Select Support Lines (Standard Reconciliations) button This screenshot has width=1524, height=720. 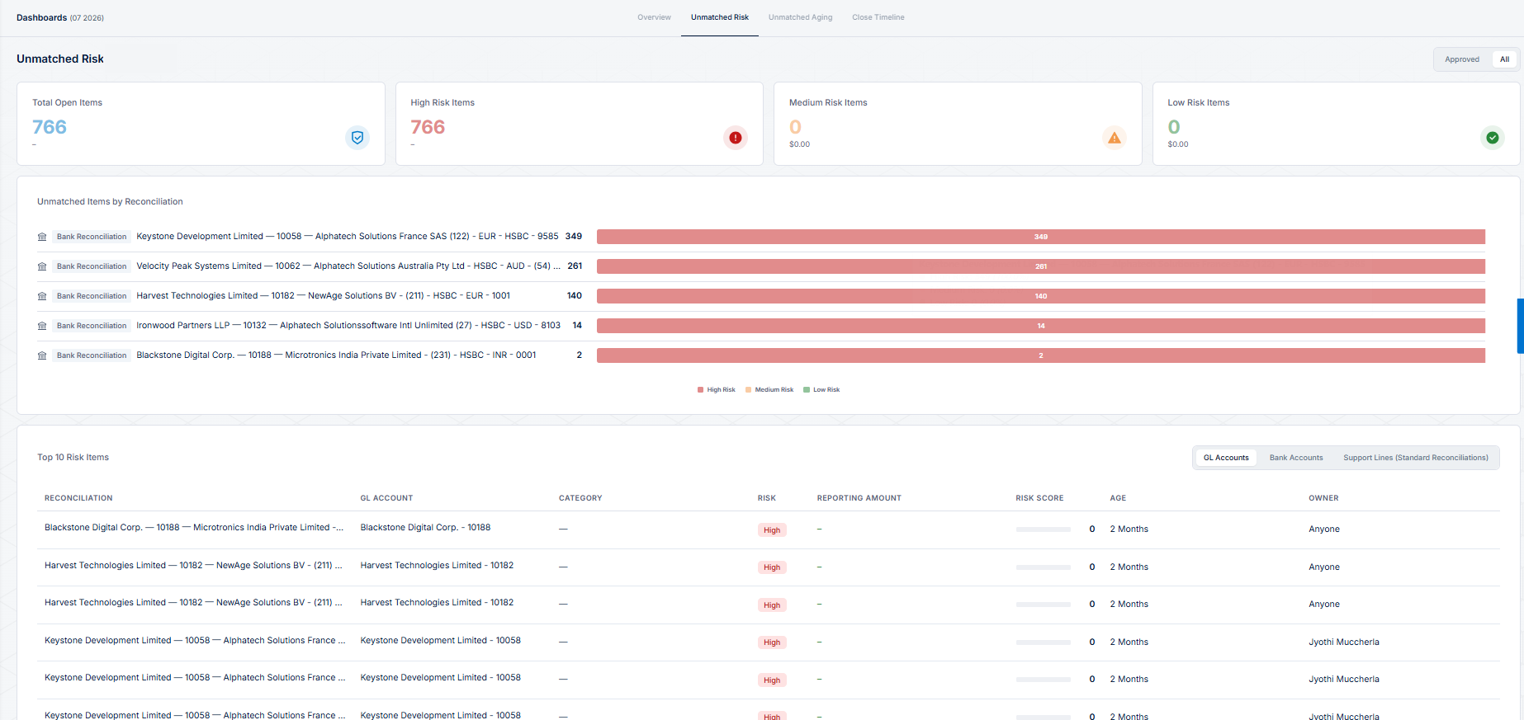[1416, 458]
